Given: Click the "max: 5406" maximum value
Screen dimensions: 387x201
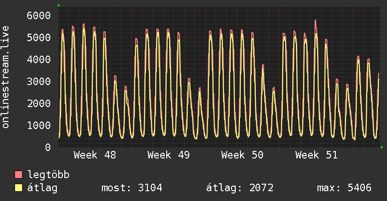Looking at the screenshot, I should (344, 188).
